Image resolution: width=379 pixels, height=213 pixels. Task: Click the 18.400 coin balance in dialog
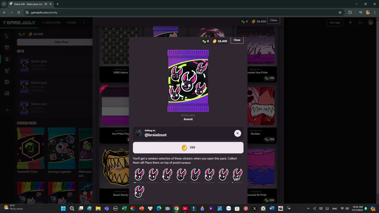coord(220,41)
